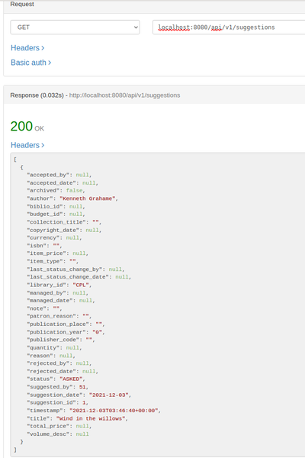Click the "total_price" key
The height and width of the screenshot is (458, 305).
50,426
